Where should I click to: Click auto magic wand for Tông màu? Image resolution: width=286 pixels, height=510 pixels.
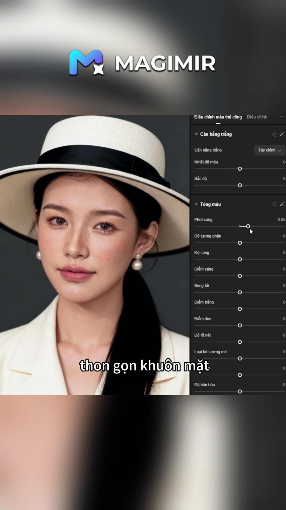click(282, 204)
